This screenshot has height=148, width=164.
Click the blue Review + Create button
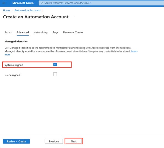16,141
